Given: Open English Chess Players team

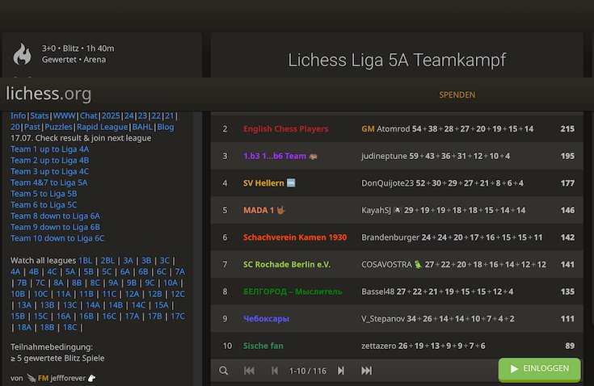Looking at the screenshot, I should 285,129.
